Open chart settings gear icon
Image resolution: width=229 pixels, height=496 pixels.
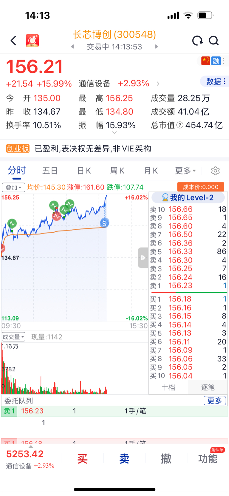coord(215,171)
